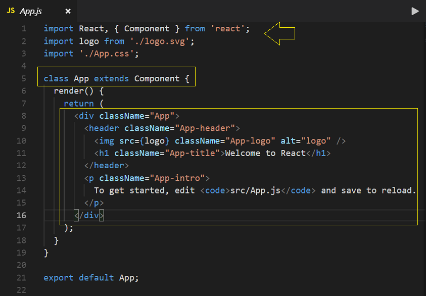Run code with the play triangle icon
The image size is (426, 296).
[415, 11]
